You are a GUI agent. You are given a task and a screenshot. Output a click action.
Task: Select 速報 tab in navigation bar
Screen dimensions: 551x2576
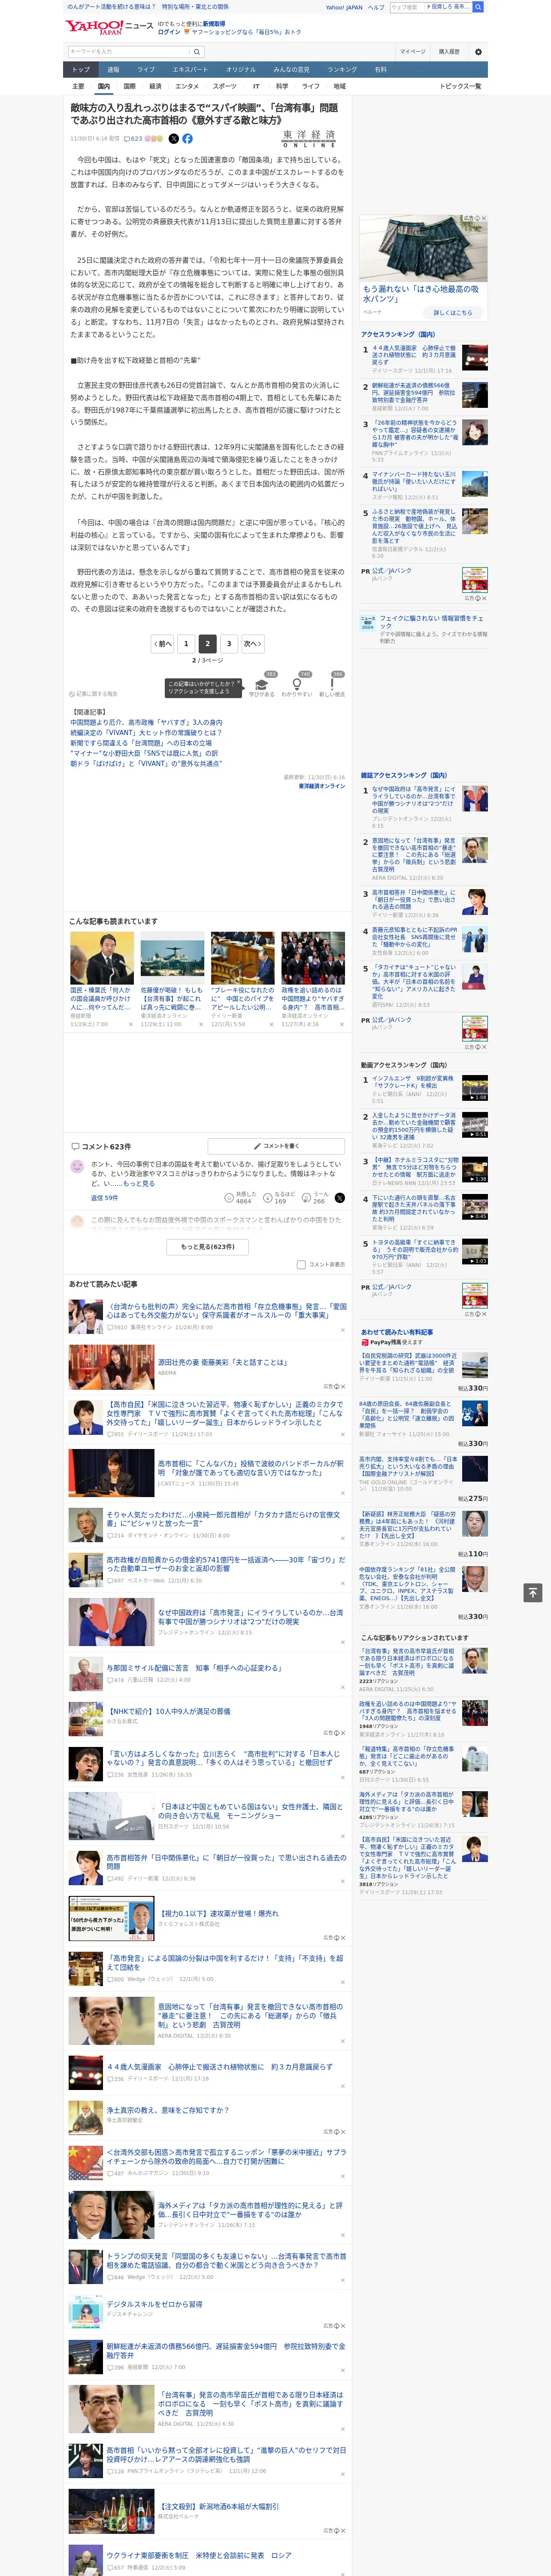pos(113,69)
